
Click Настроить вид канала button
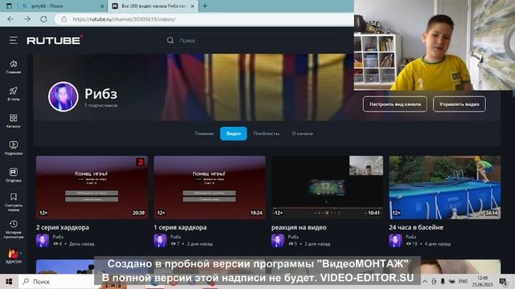(395, 104)
